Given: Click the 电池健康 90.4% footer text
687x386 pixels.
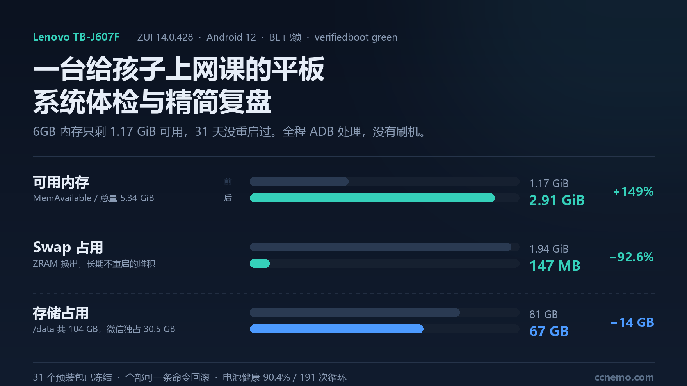Looking at the screenshot, I should [x=256, y=377].
